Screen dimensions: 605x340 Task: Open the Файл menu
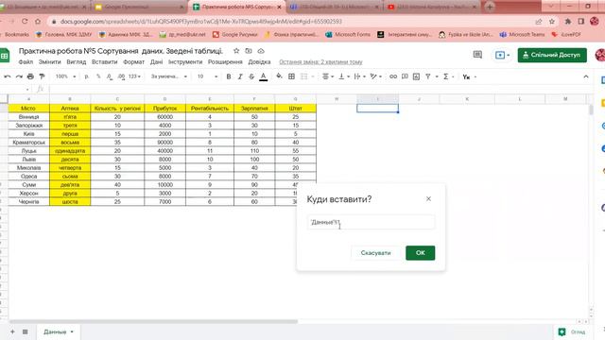tap(26, 61)
